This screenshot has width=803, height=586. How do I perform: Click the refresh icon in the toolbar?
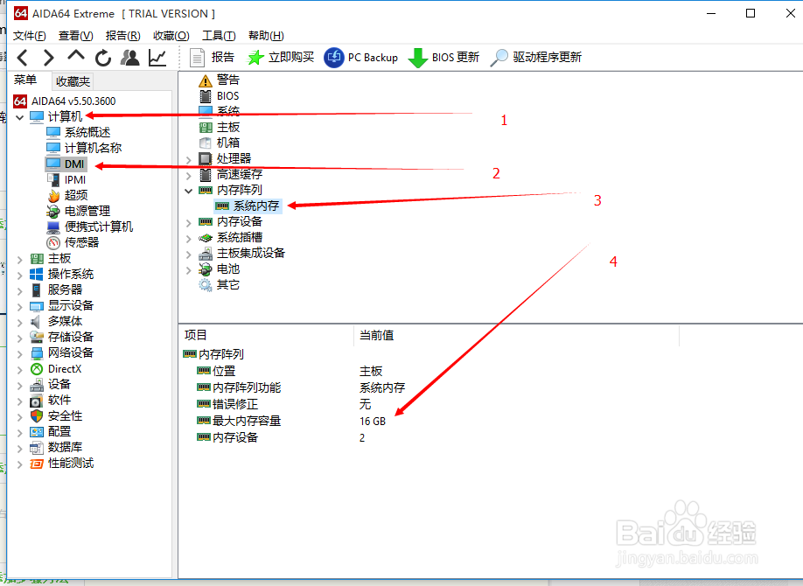[102, 56]
